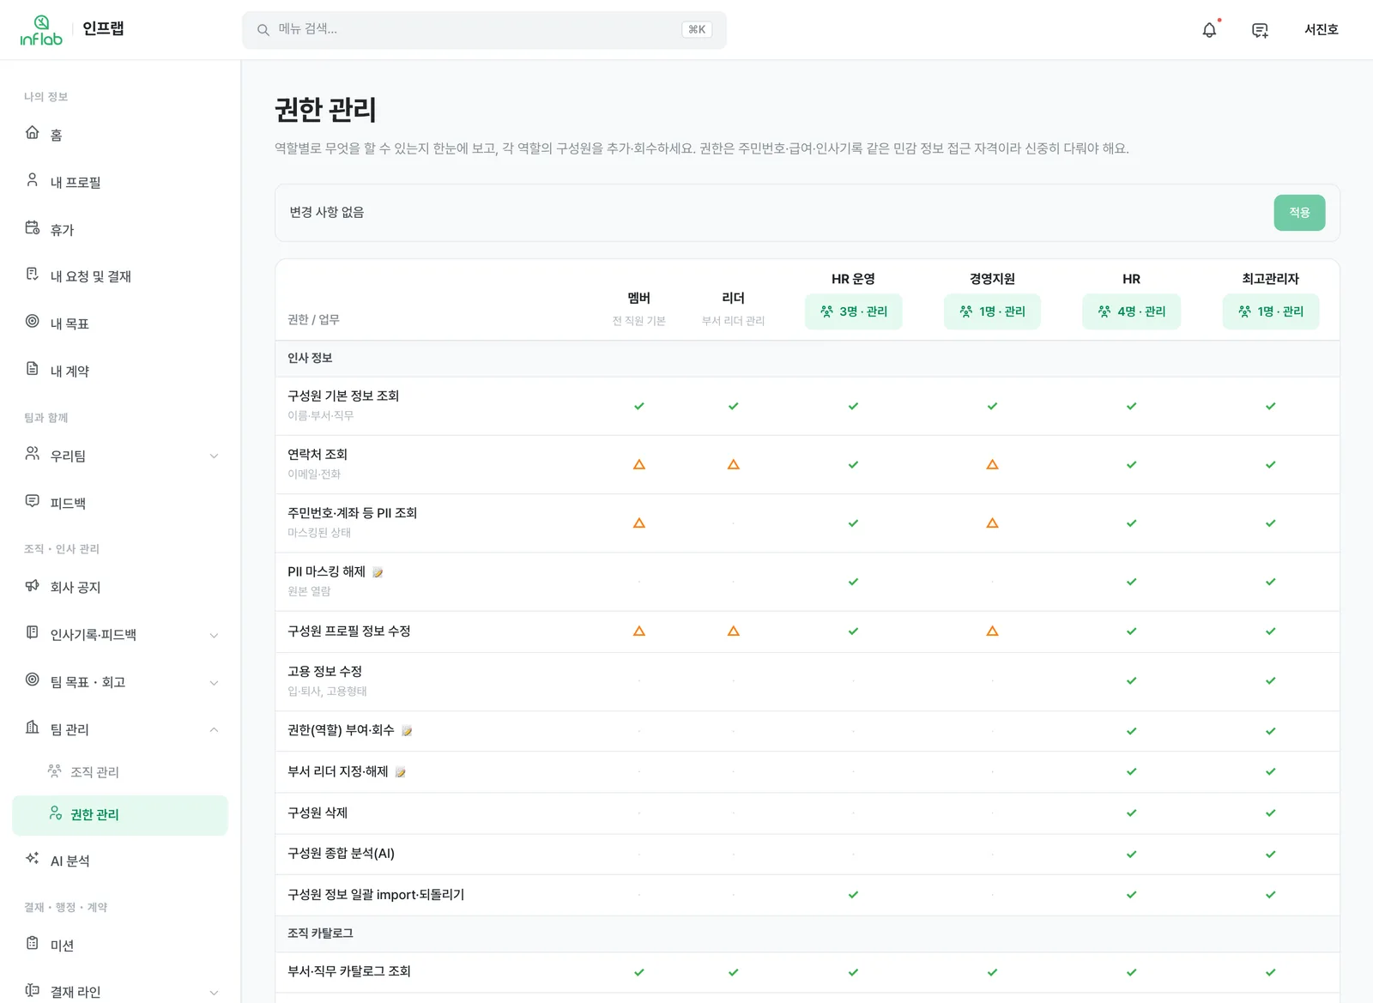Click the 결재 라인 icon
Viewport: 1373px width, 1003px height.
click(33, 990)
